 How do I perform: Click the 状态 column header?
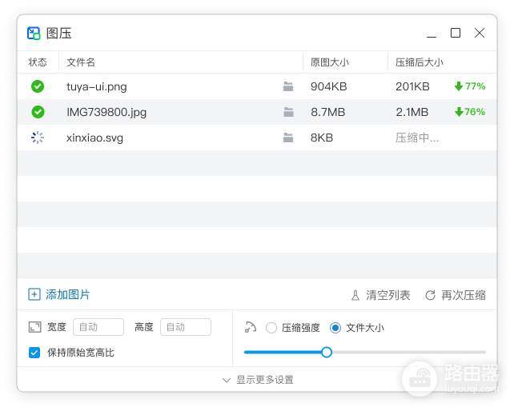tap(38, 62)
